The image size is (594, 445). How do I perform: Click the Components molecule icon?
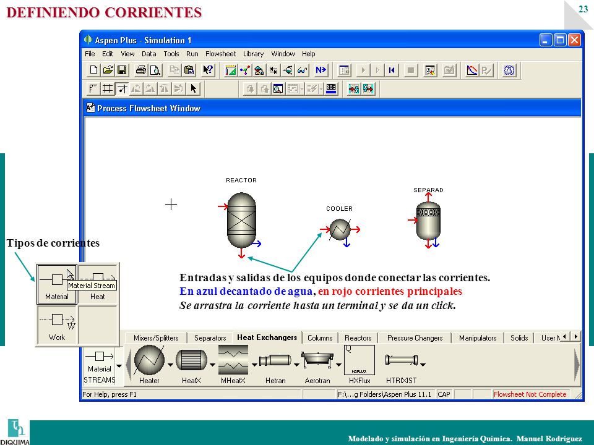245,70
